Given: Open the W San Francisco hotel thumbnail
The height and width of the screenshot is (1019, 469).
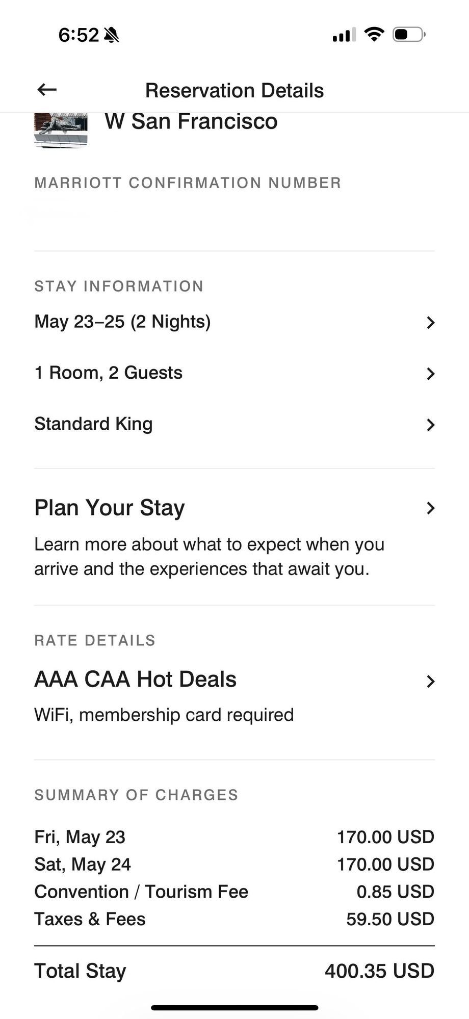Looking at the screenshot, I should [61, 130].
